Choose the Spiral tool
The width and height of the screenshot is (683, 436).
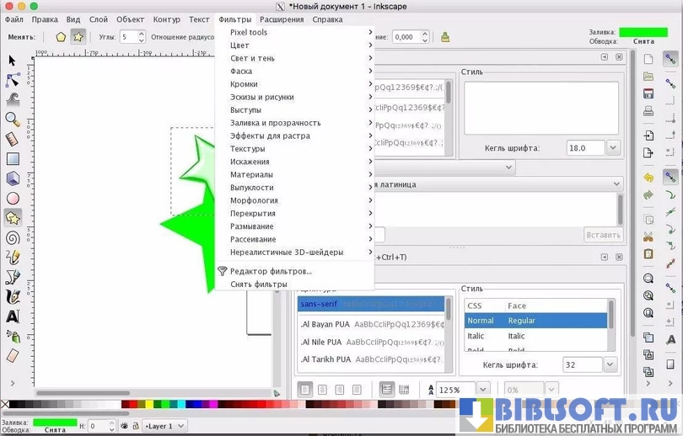pos(13,237)
